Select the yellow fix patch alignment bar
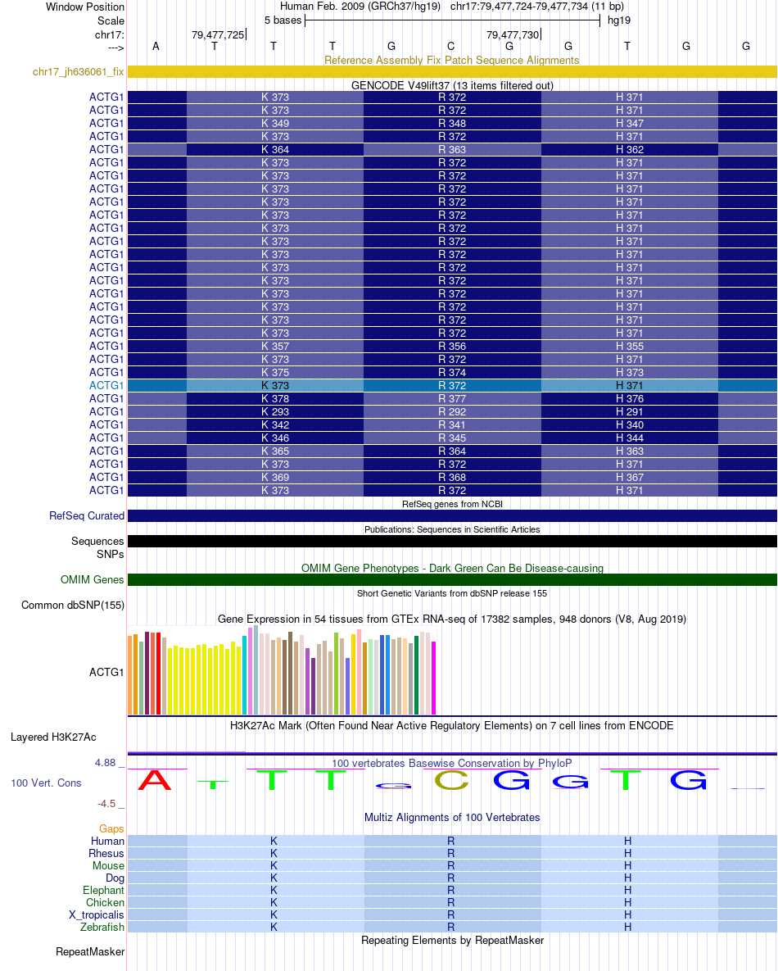Image resolution: width=778 pixels, height=971 pixels. [x=452, y=72]
